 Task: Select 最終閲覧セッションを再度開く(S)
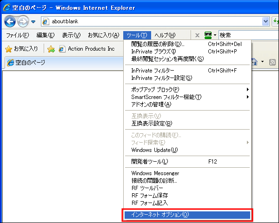(x=187, y=59)
